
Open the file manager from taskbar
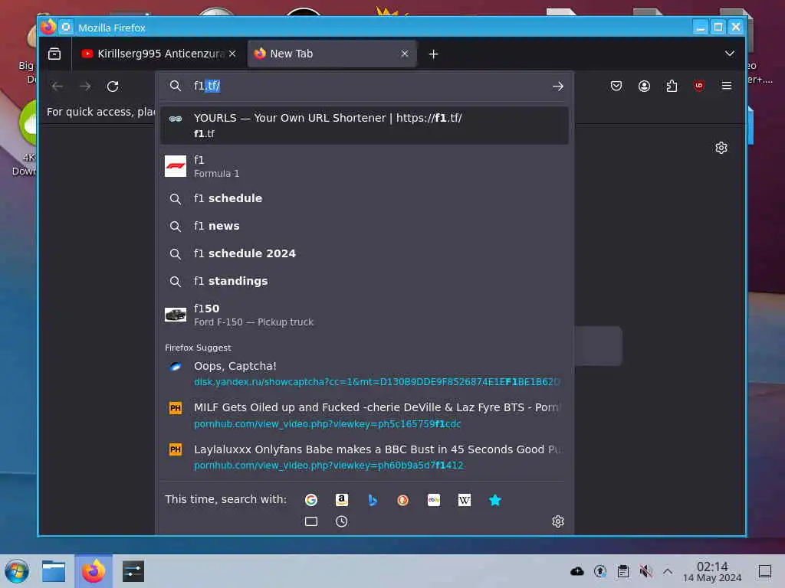point(54,571)
